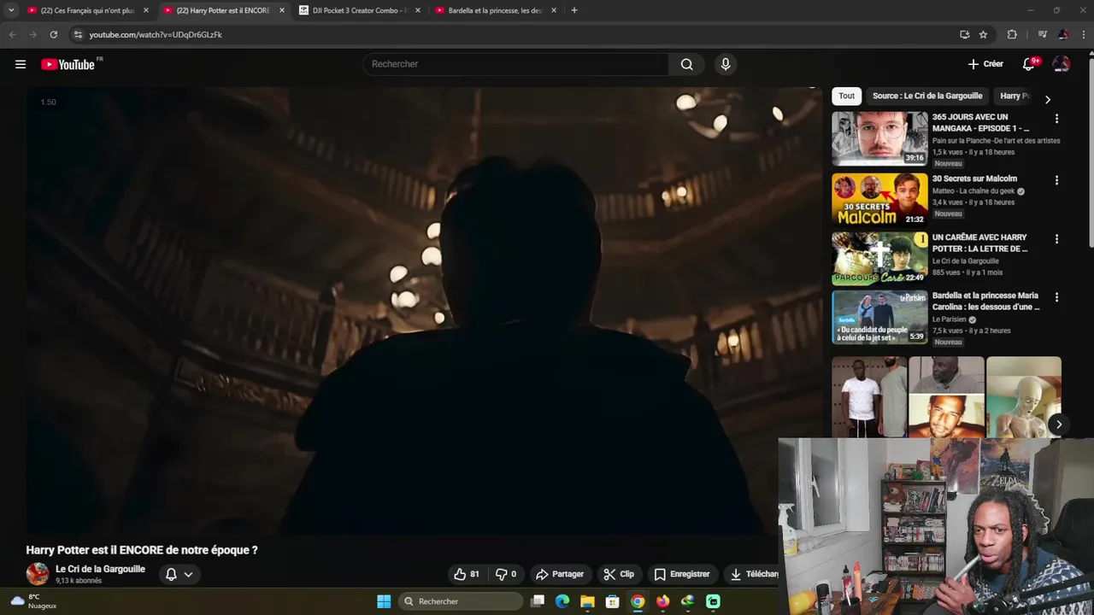1094x615 pixels.
Task: Close the Harry Potter est il ENCORE tab
Action: pos(282,10)
